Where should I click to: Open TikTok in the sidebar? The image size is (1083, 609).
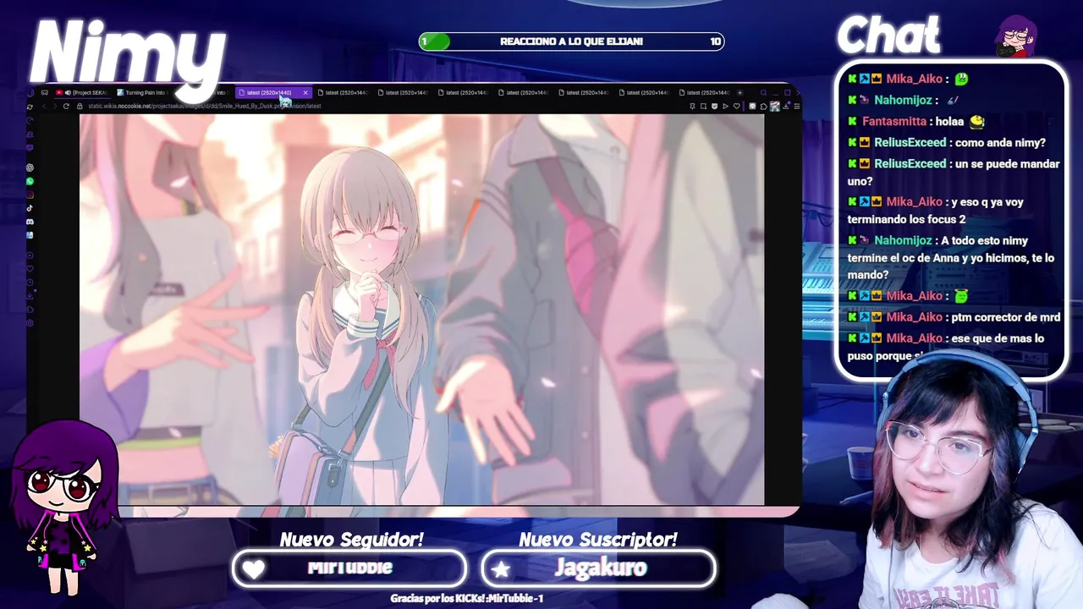[x=30, y=208]
